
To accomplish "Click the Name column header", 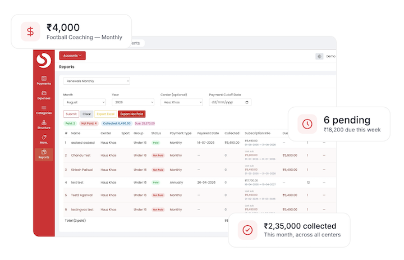I will (76, 133).
